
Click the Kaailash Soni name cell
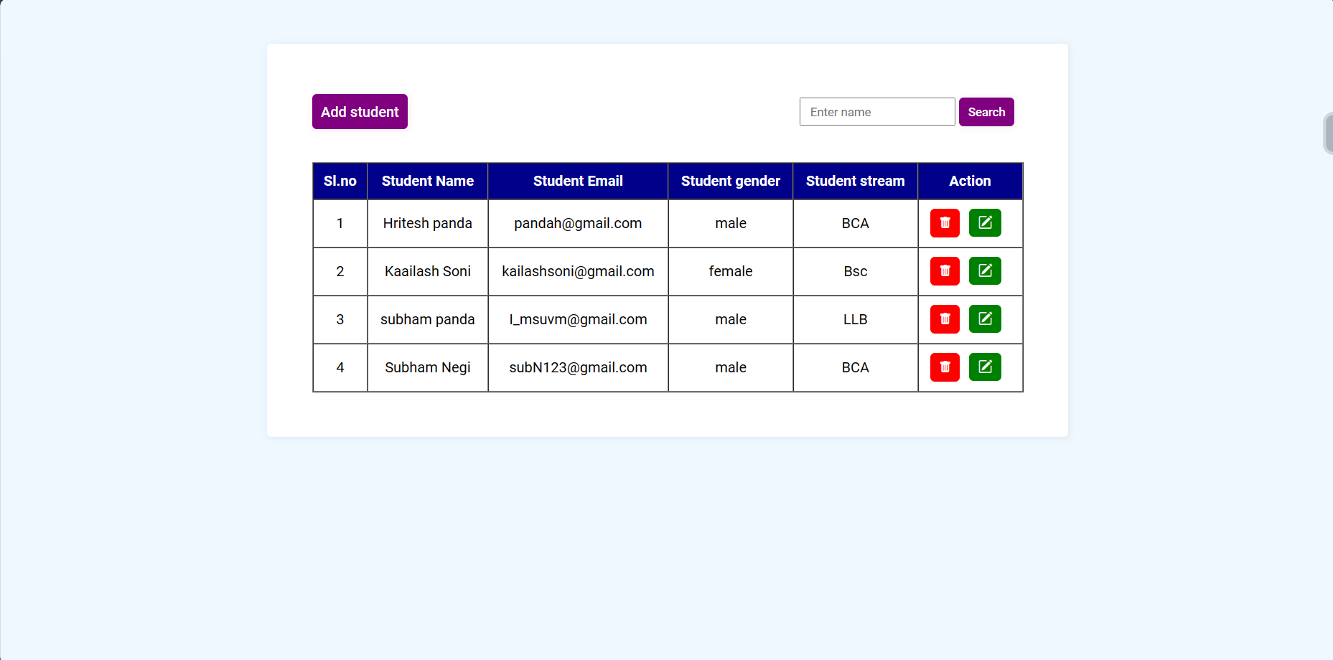pyautogui.click(x=428, y=271)
